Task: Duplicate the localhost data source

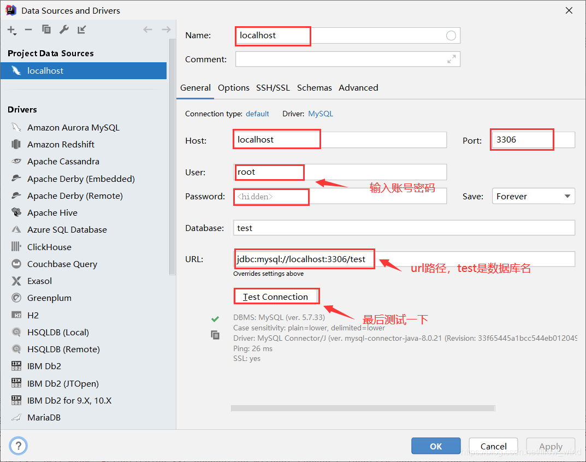Action: pyautogui.click(x=46, y=30)
